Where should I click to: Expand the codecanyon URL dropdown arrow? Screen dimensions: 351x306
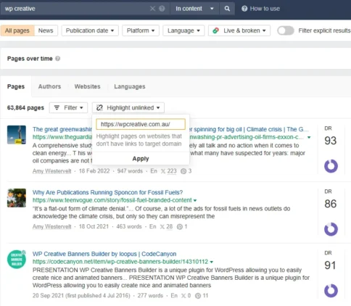point(212,262)
